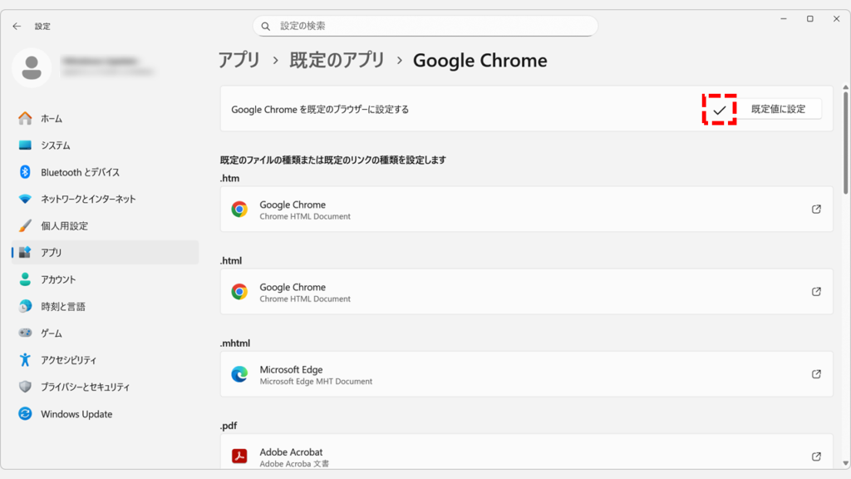Screen dimensions: 851x479
Task: Click the back arrow at top left
Action: [x=17, y=26]
